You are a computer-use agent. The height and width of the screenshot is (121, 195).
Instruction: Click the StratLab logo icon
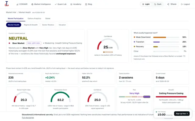point(7,4)
